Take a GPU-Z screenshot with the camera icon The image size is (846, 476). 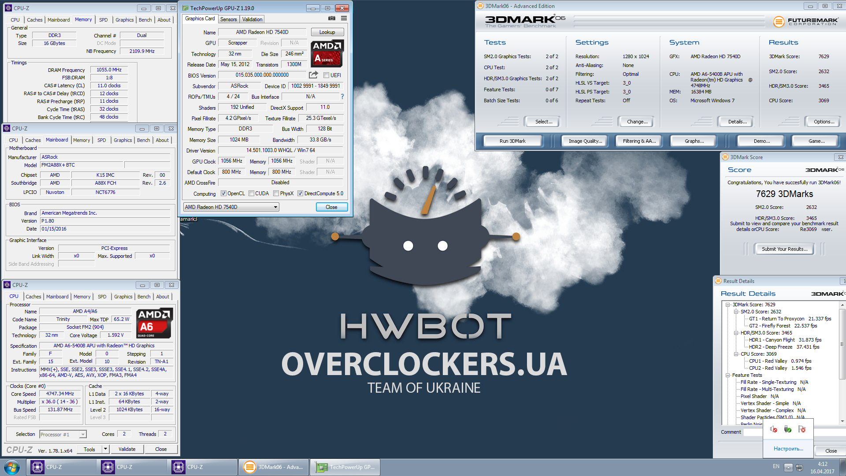(x=332, y=19)
